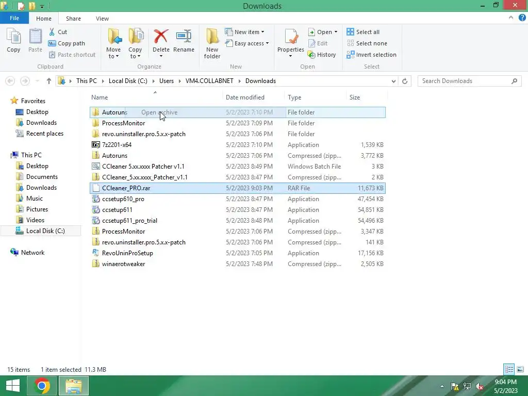Click the muted volume tray icon
Screen dimensions: 528x396
click(479, 386)
